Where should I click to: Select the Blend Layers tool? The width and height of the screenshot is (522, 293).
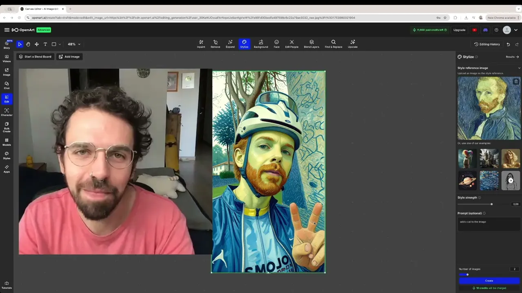pyautogui.click(x=311, y=44)
